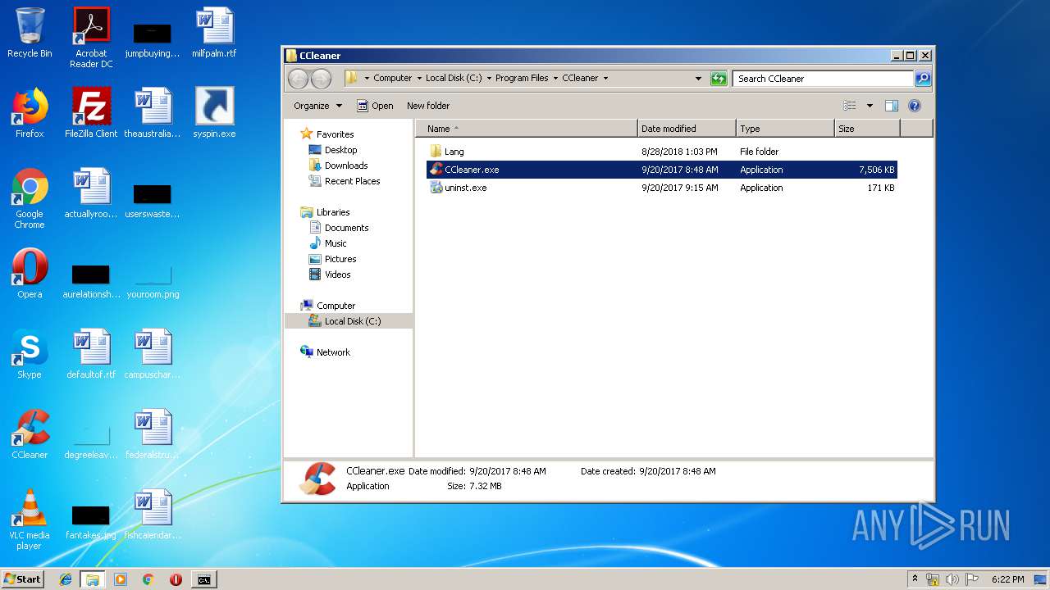Image resolution: width=1050 pixels, height=590 pixels.
Task: Sort by Size column header
Action: [867, 129]
